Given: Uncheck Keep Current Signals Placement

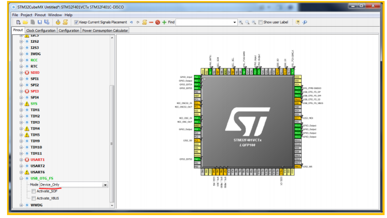Looking at the screenshot, I should point(76,22).
